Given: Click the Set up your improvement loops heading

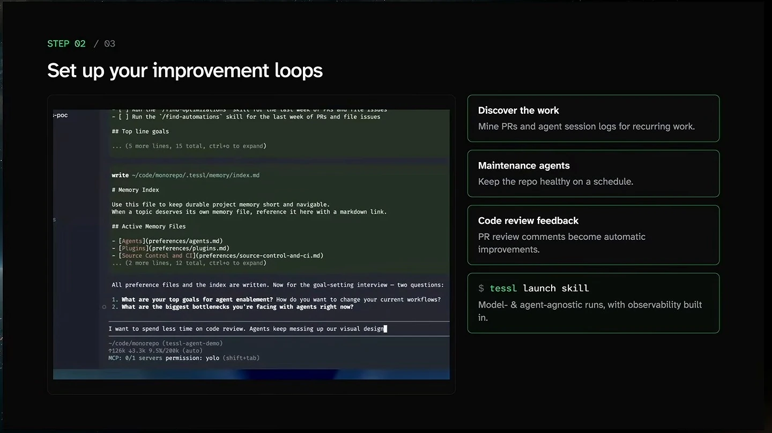Looking at the screenshot, I should 185,70.
